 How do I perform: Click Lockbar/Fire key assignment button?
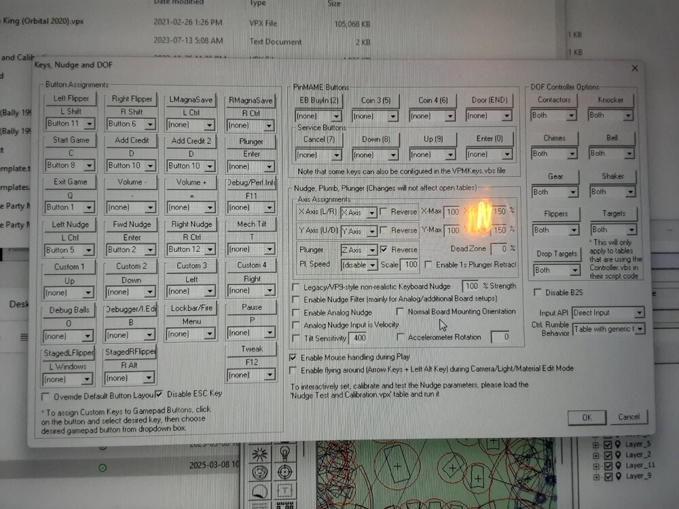tap(191, 308)
